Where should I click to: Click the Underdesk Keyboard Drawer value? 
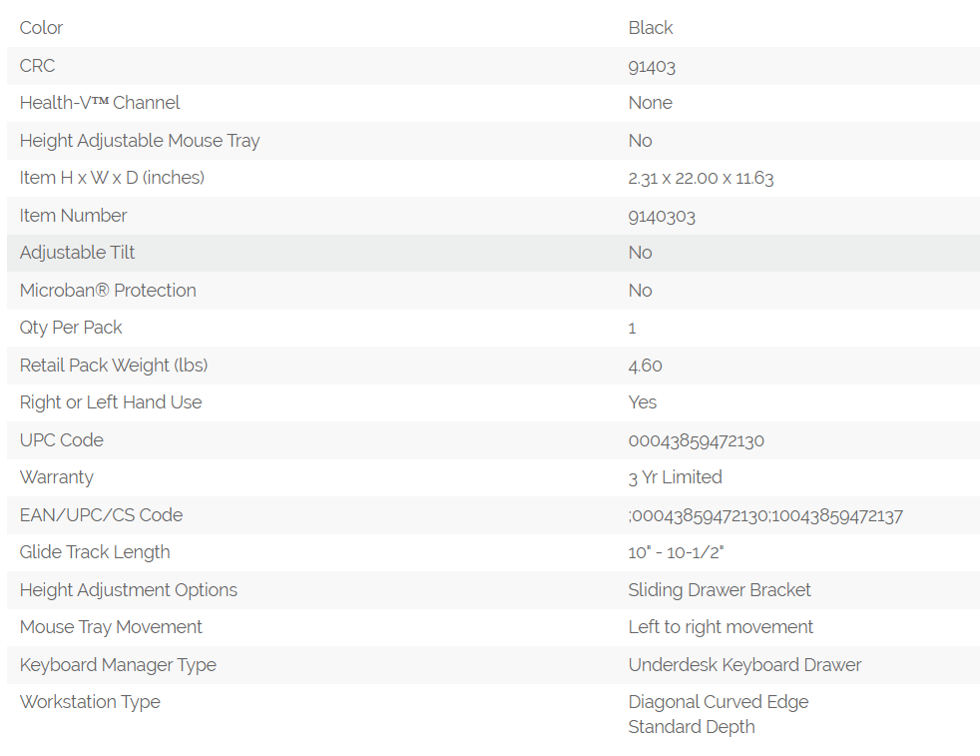point(744,665)
